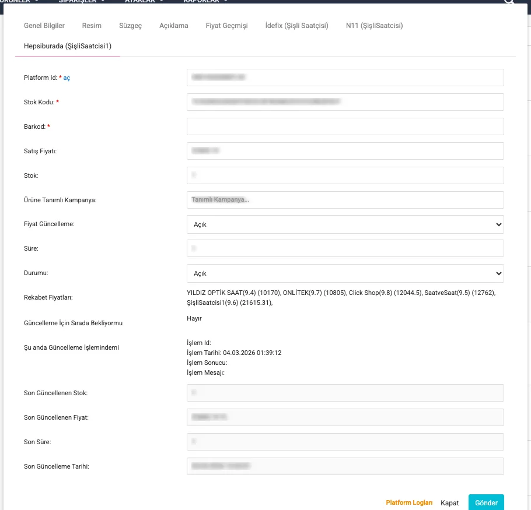Screen dimensions: 531x510
Task: Switch to İdefix (Şişli Saatçisi) tab
Action: [x=296, y=26]
